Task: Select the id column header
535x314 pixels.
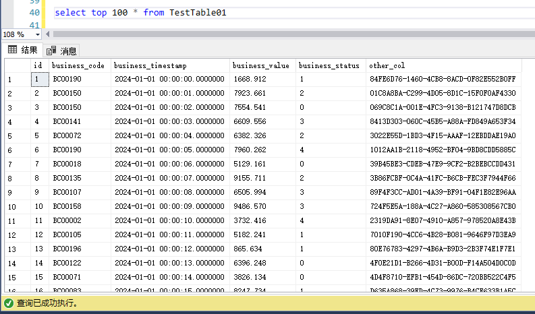Action: (x=39, y=65)
